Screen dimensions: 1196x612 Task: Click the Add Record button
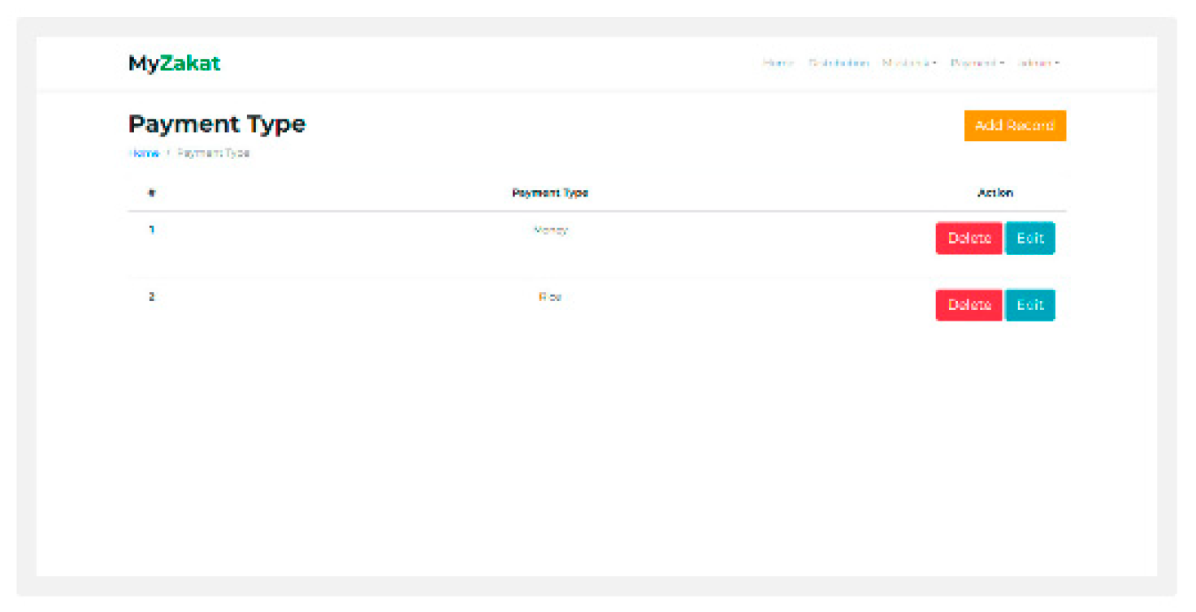click(x=1015, y=126)
